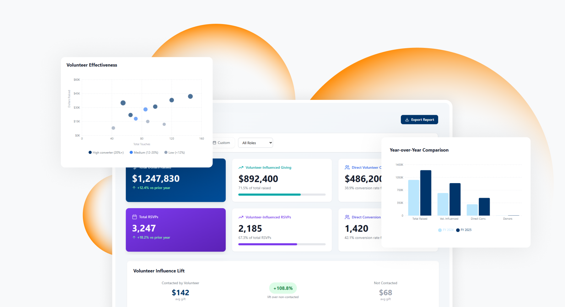Click the FY 2025 Vol. Influenced bar
The image size is (565, 307).
pos(455,199)
